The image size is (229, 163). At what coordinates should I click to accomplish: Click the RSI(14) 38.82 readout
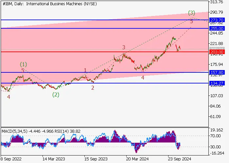click(67, 131)
